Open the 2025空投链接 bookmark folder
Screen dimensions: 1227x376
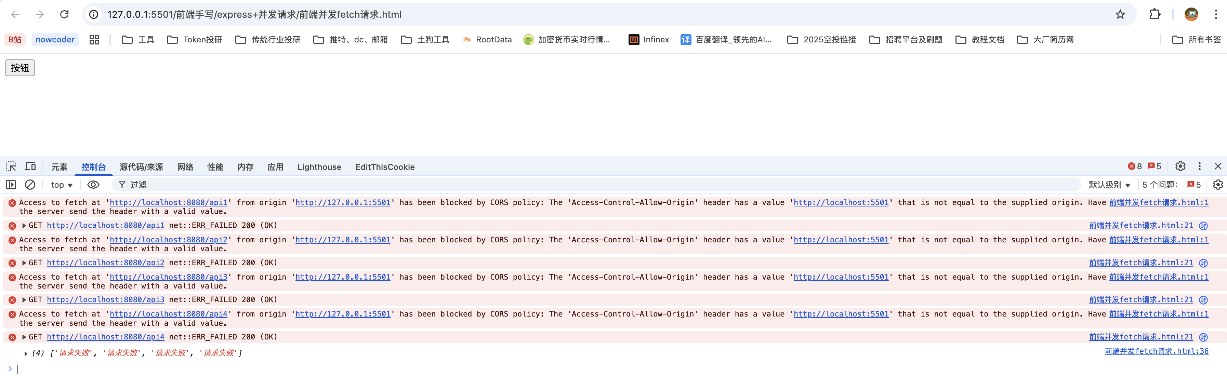(x=822, y=40)
